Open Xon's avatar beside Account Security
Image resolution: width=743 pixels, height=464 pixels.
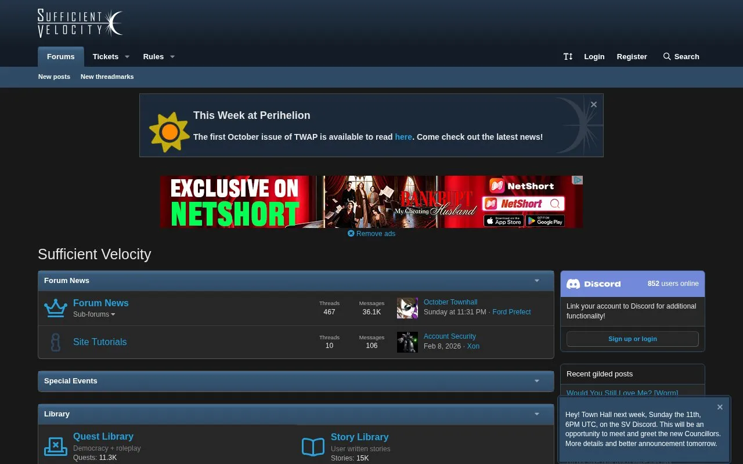pos(407,342)
